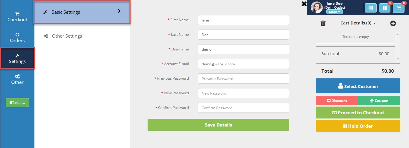
Task: Click Jane Doe's profile avatar
Action: pyautogui.click(x=317, y=7)
